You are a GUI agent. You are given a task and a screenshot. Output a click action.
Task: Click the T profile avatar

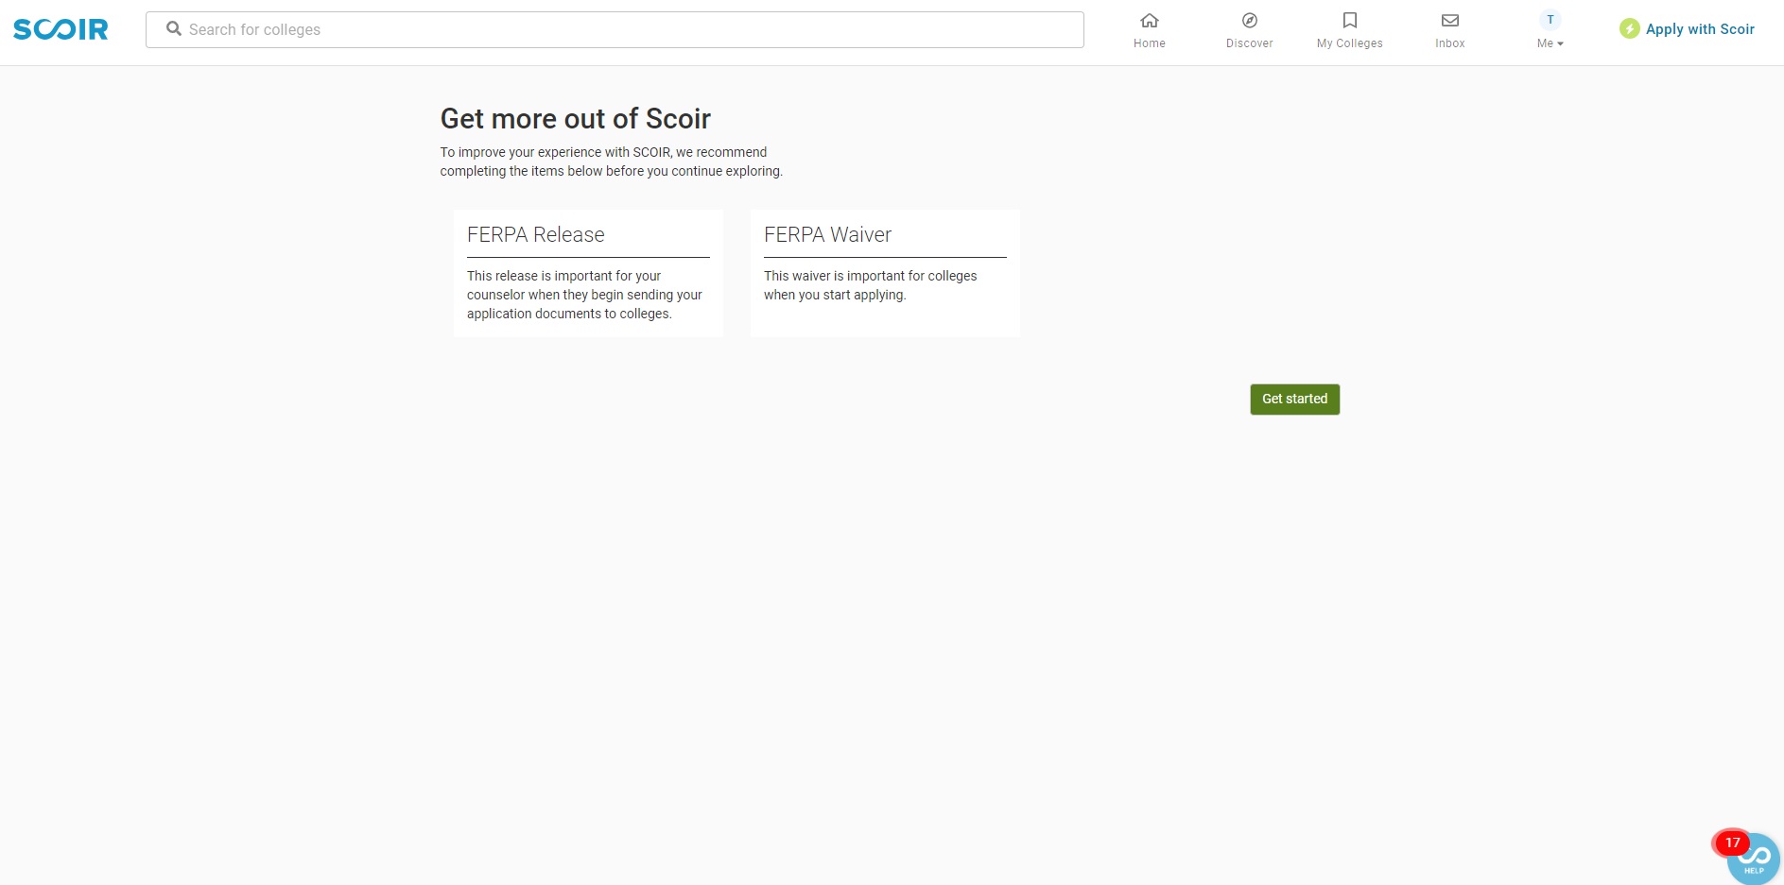pyautogui.click(x=1550, y=20)
